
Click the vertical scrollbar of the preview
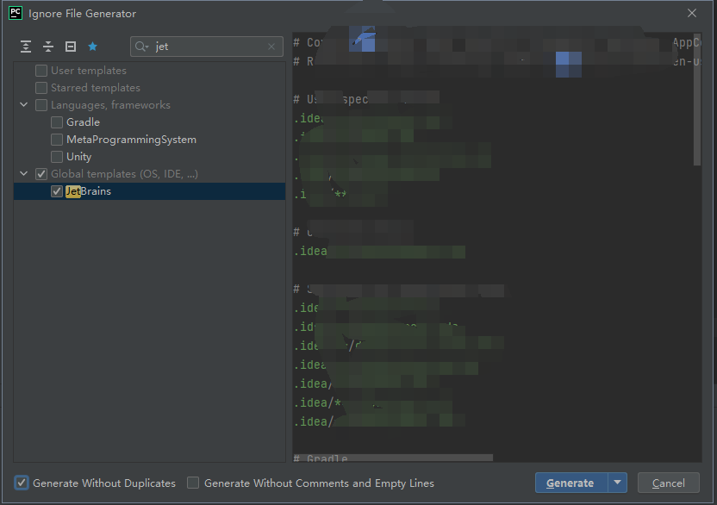click(697, 100)
